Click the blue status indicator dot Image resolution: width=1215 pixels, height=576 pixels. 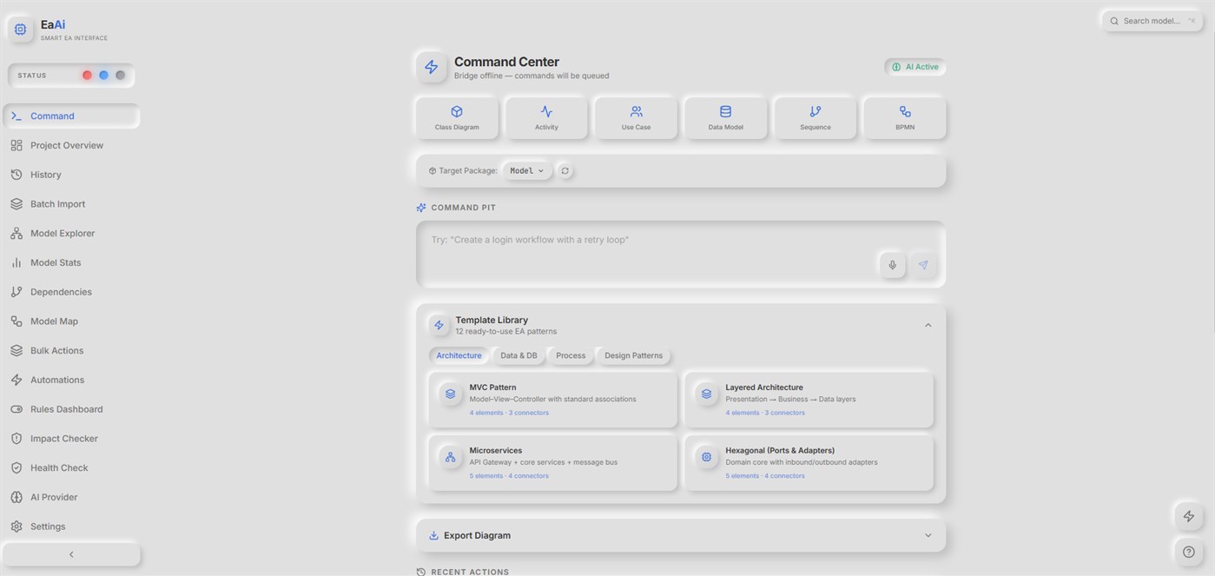click(103, 76)
